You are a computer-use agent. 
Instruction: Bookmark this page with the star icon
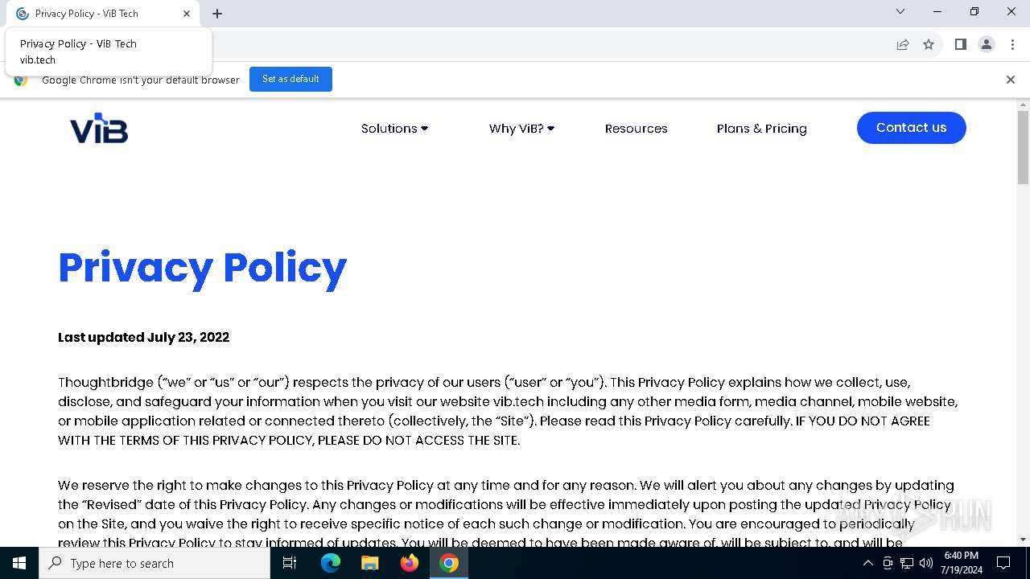[x=929, y=44]
